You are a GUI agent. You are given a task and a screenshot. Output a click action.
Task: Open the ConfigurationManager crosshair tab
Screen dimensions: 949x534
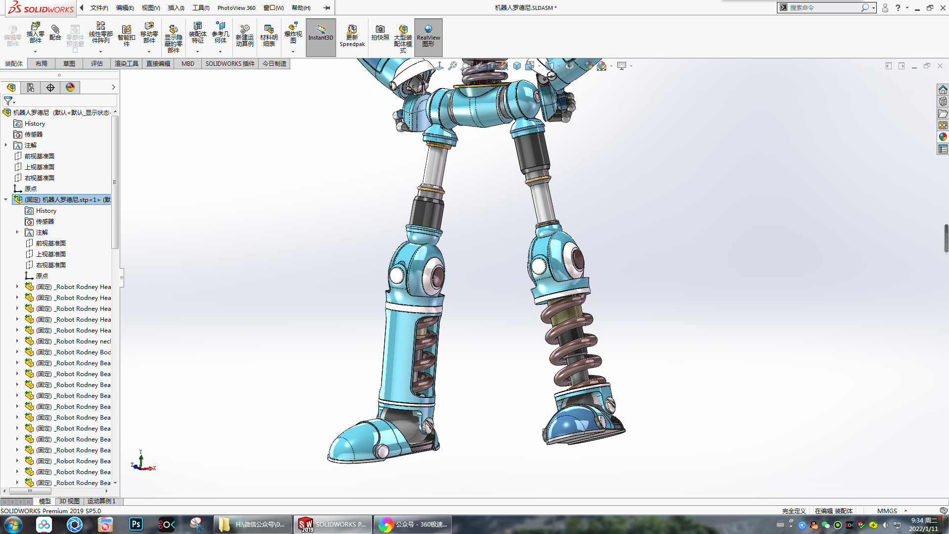(x=50, y=88)
